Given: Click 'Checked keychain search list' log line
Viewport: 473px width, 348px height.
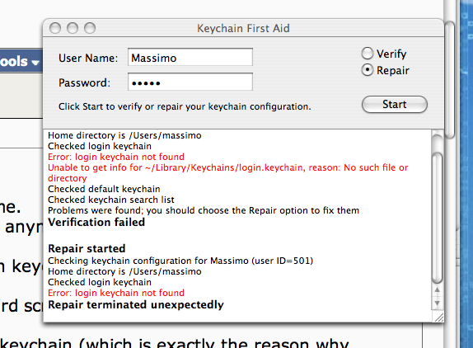Looking at the screenshot, I should coord(111,200).
